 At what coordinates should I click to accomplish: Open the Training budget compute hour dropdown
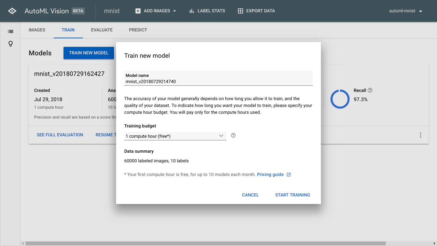click(x=175, y=136)
